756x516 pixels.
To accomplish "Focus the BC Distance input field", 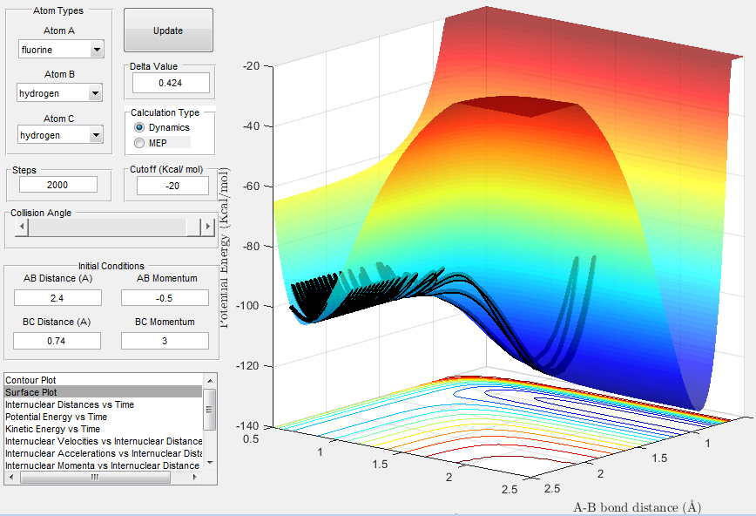I will [57, 341].
